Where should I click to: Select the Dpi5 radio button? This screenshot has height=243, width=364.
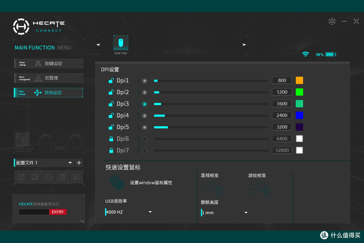coord(144,127)
